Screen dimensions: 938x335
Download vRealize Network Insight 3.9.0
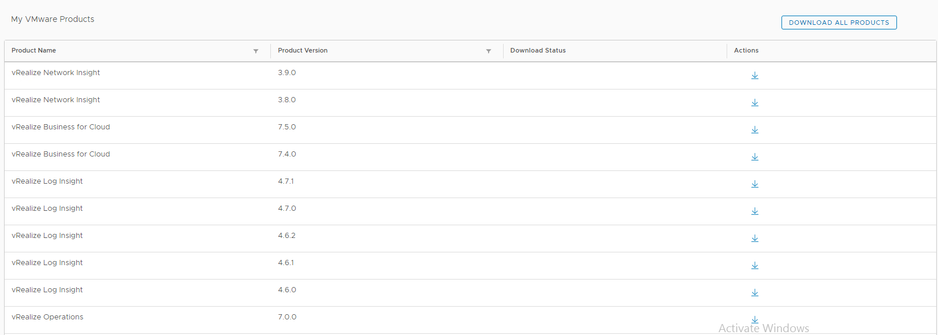pyautogui.click(x=754, y=76)
